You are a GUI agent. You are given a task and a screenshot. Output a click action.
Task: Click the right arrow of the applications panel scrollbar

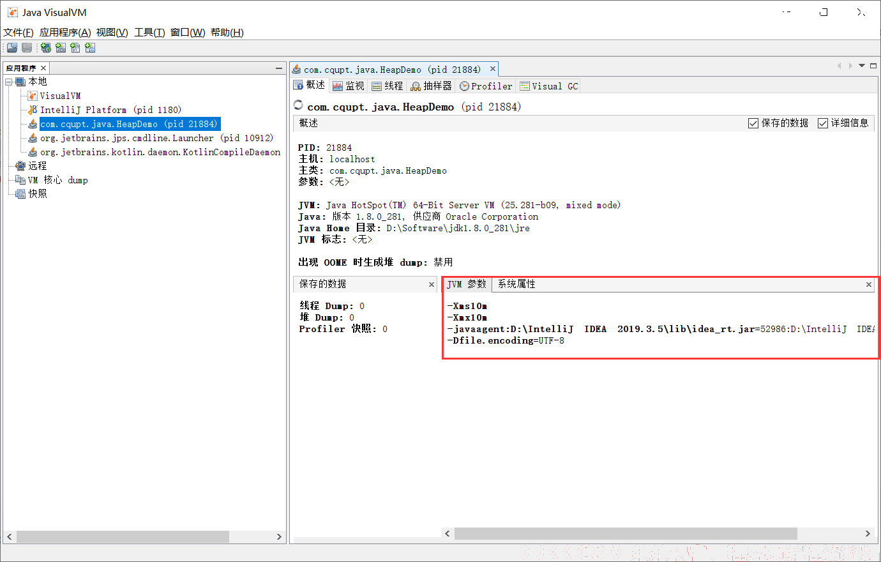tap(279, 536)
